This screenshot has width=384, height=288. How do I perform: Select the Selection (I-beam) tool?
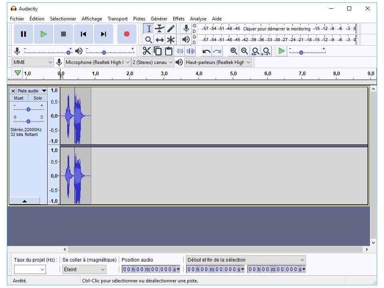tap(149, 29)
